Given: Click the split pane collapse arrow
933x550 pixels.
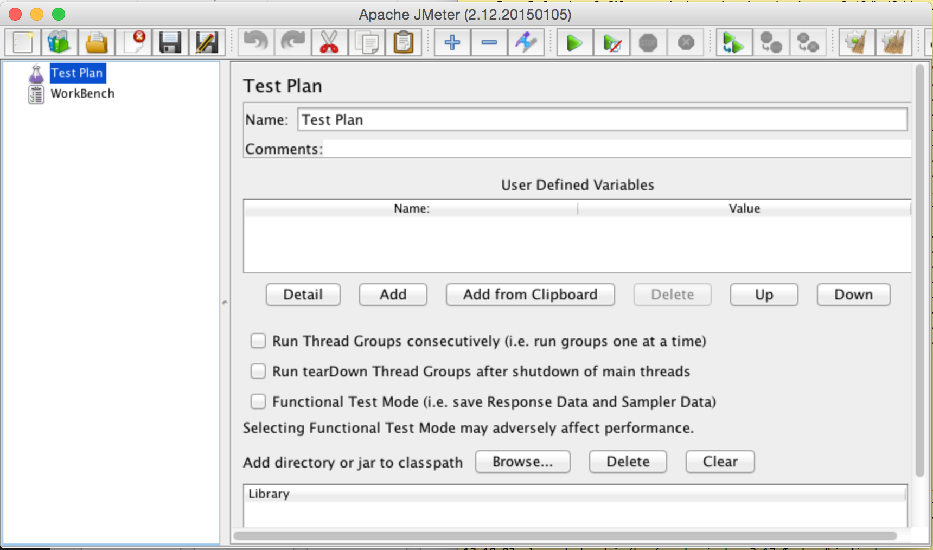Looking at the screenshot, I should click(225, 303).
